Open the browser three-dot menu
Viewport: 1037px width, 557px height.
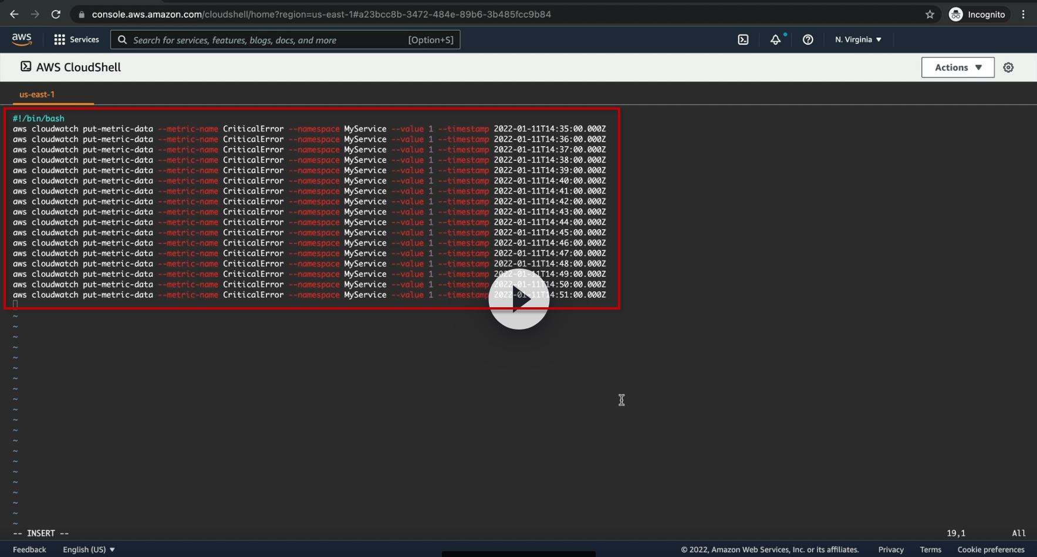click(1023, 15)
